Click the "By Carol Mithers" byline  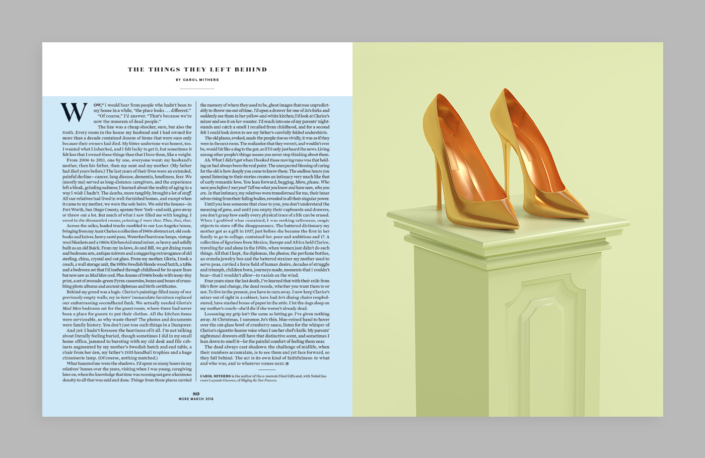pos(197,80)
